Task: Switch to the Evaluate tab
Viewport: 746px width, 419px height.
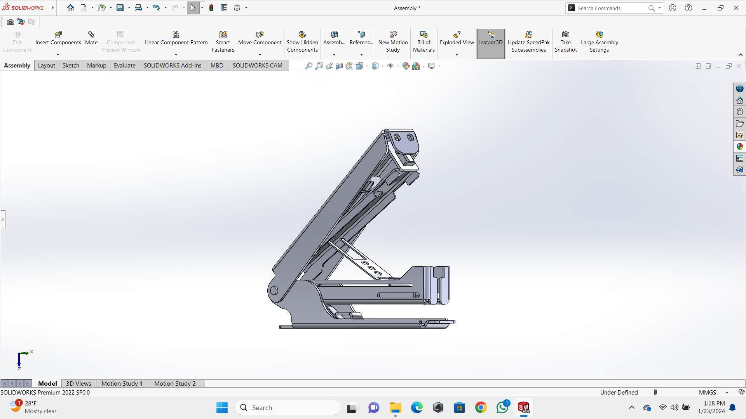Action: pyautogui.click(x=124, y=66)
